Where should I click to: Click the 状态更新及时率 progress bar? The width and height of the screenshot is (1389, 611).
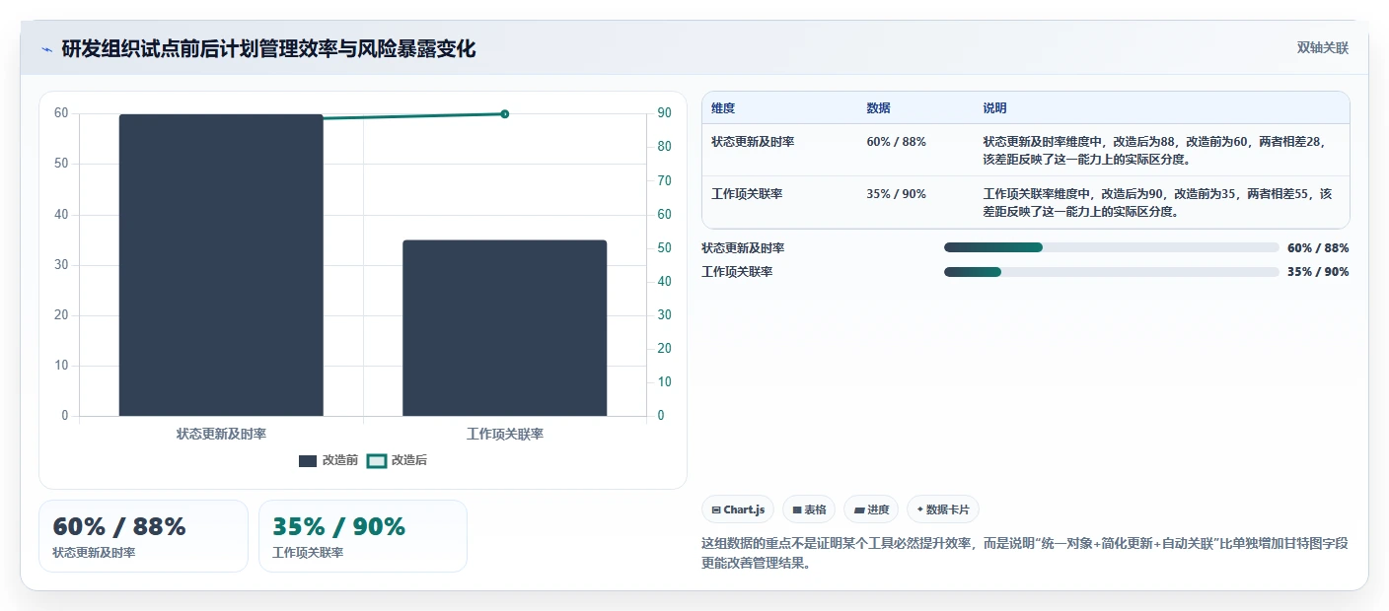1111,247
